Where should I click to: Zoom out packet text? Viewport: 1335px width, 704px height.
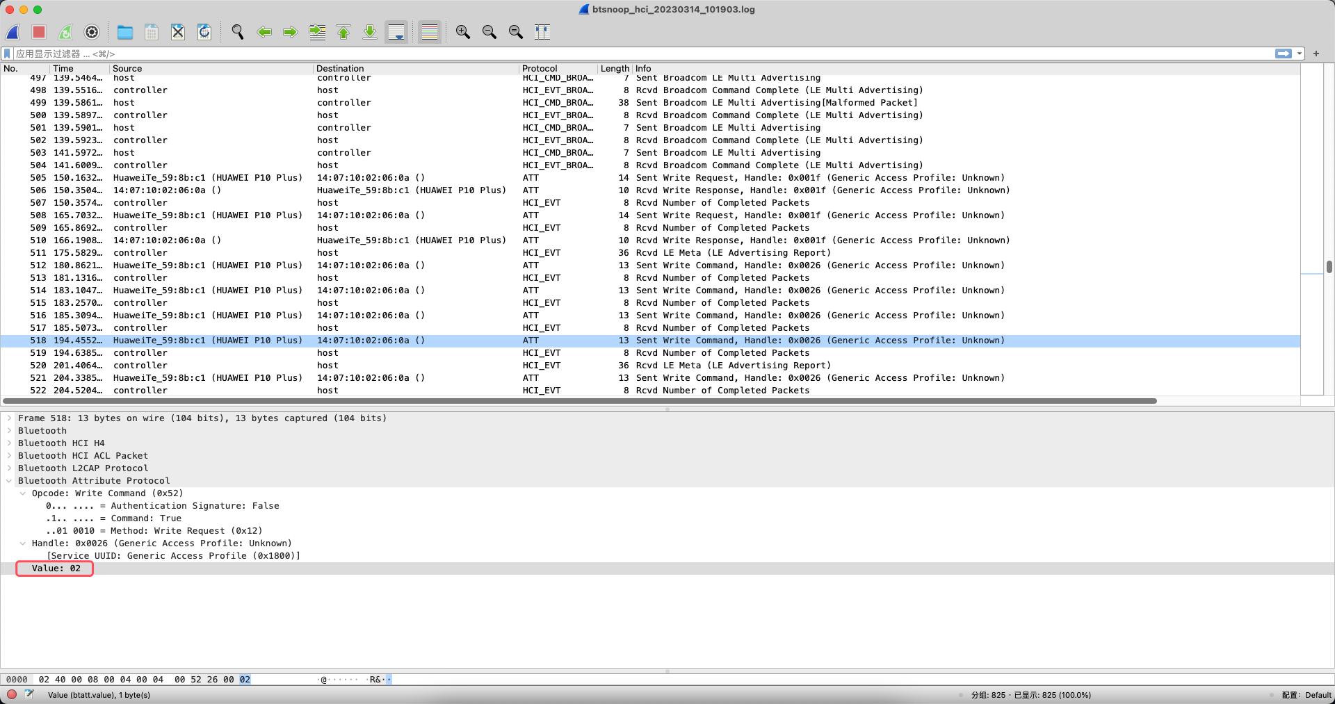coord(489,32)
